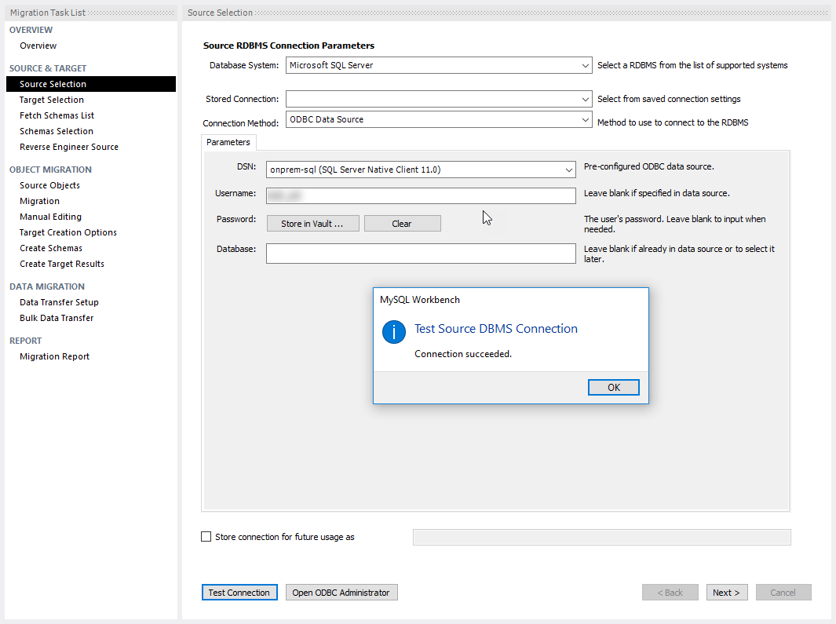Click the Database input field
This screenshot has width=836, height=624.
click(421, 254)
